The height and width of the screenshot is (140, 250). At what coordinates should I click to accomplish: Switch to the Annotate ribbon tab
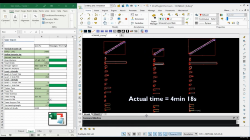(133, 10)
